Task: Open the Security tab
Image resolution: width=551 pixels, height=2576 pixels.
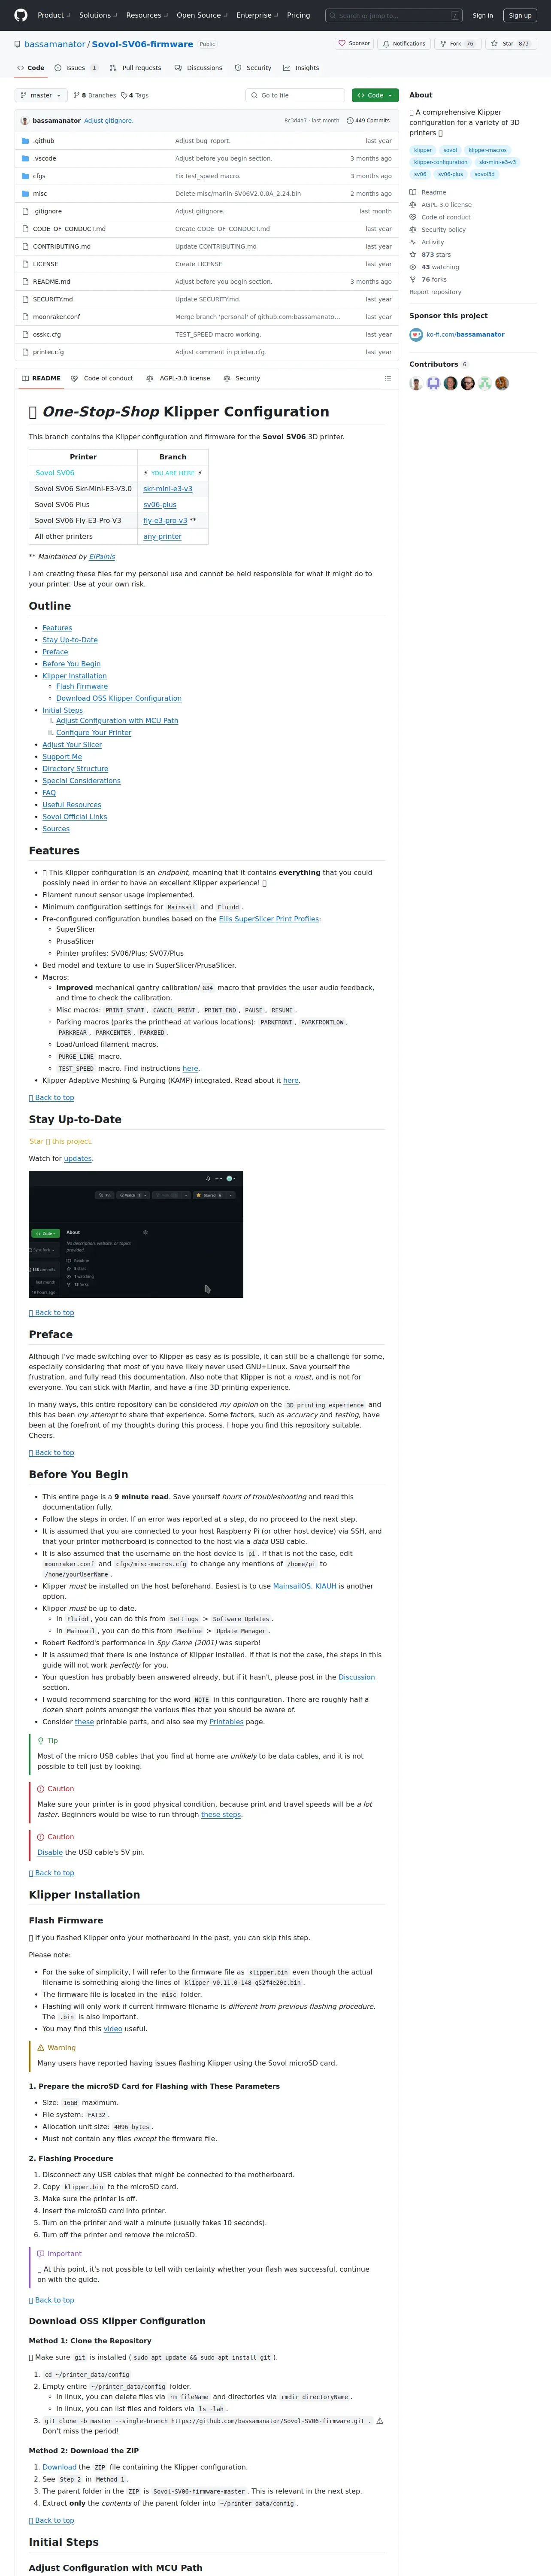Action: coord(253,68)
